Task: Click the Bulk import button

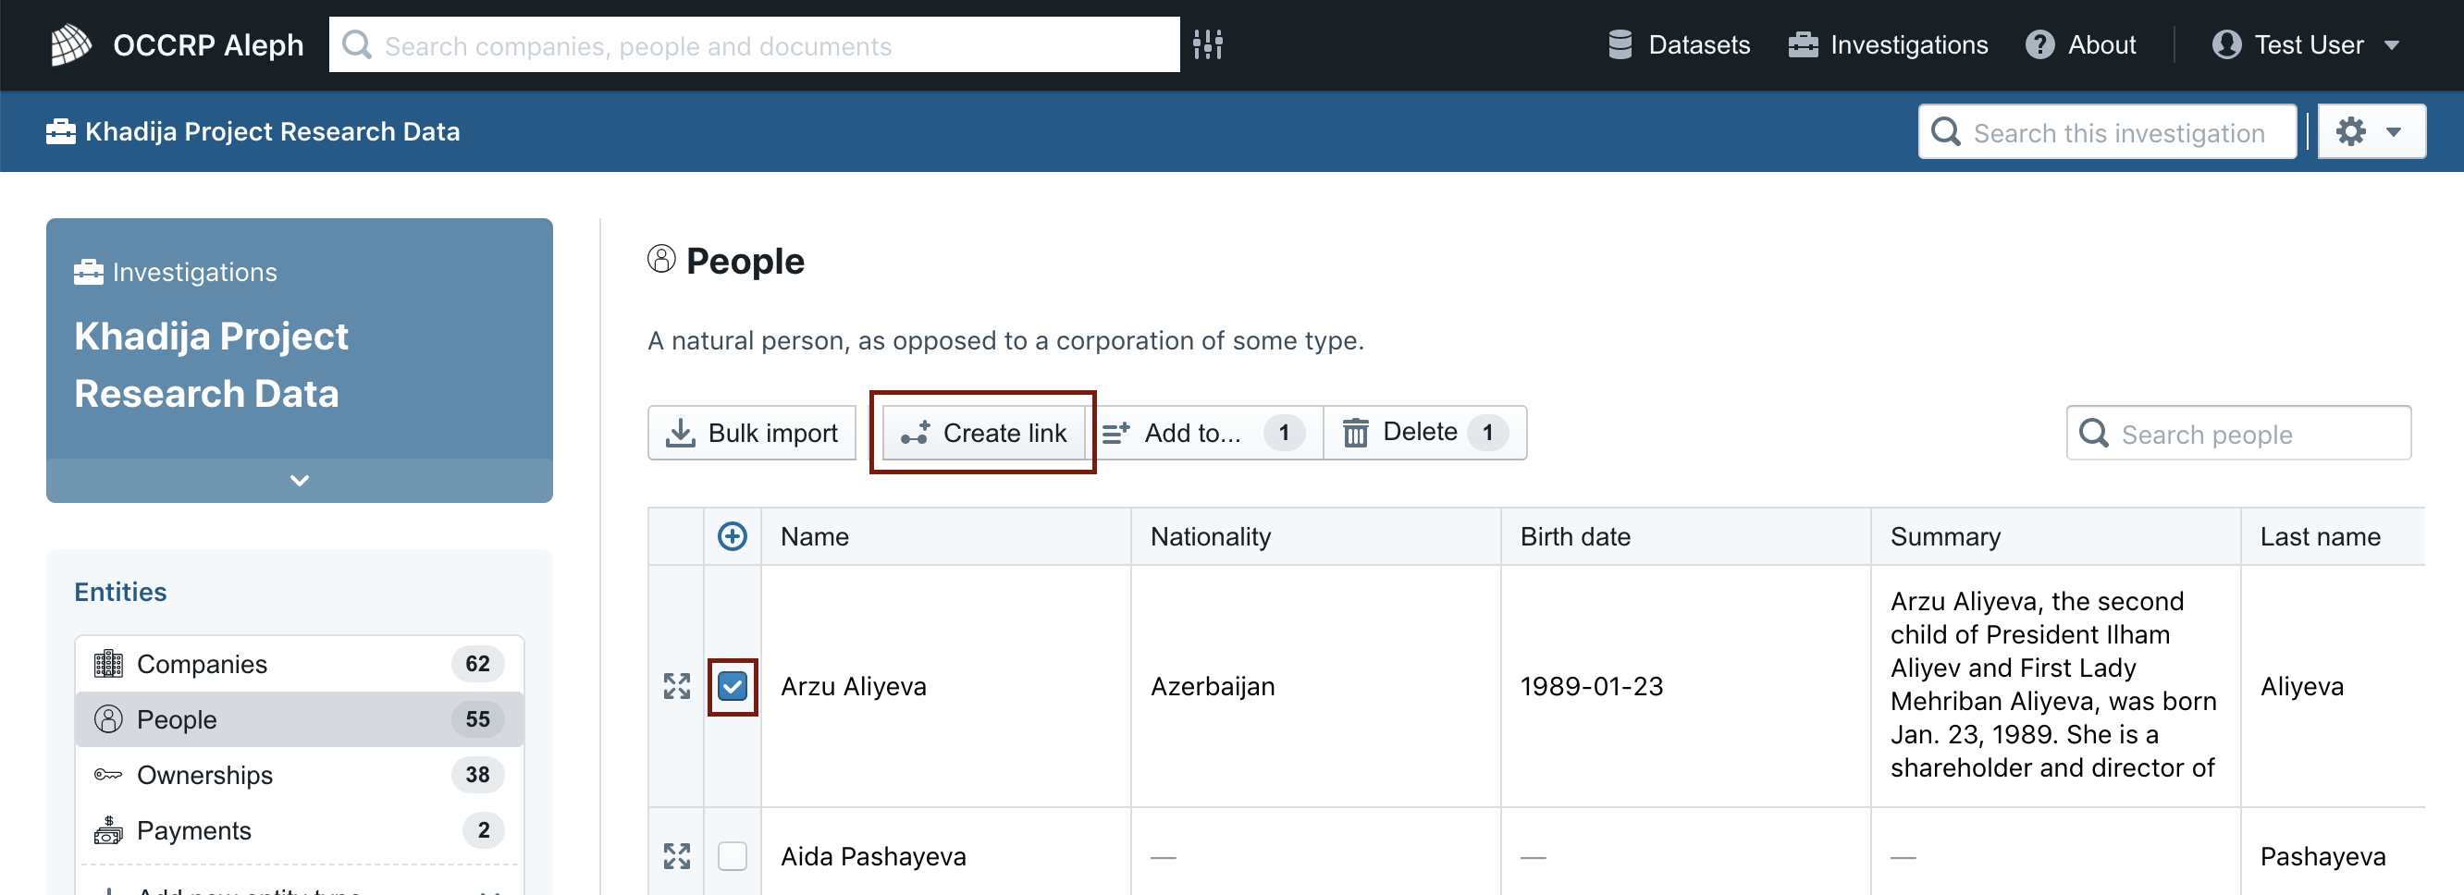Action: click(x=752, y=433)
